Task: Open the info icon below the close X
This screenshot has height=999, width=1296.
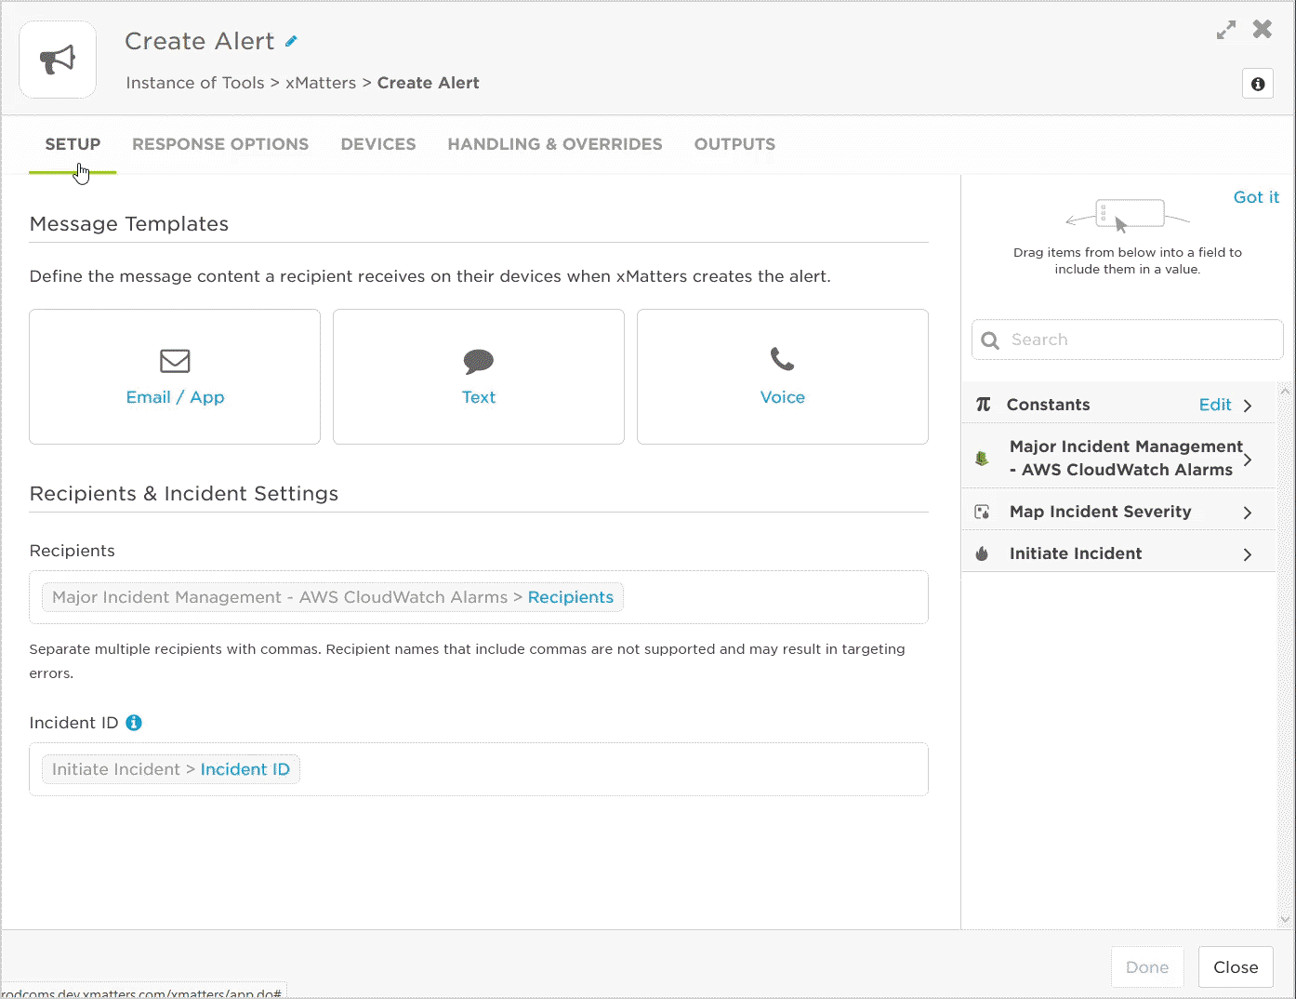Action: point(1258,84)
